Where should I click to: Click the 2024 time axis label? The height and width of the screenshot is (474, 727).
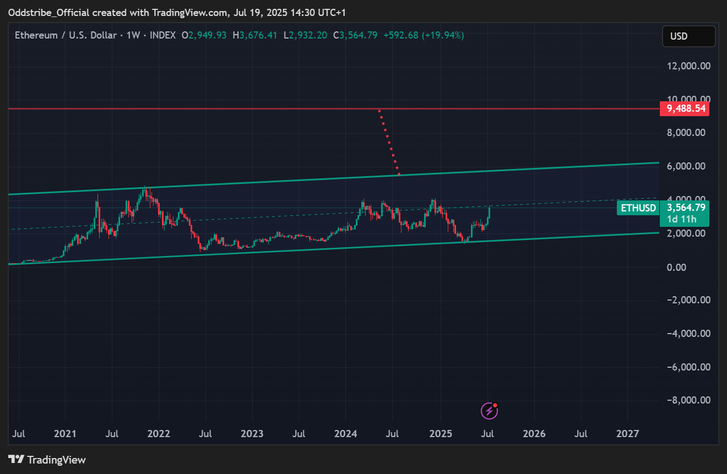point(345,434)
